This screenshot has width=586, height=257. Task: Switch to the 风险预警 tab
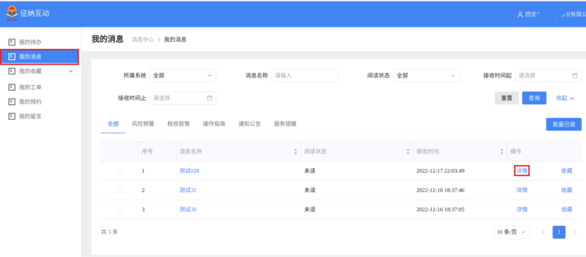143,124
